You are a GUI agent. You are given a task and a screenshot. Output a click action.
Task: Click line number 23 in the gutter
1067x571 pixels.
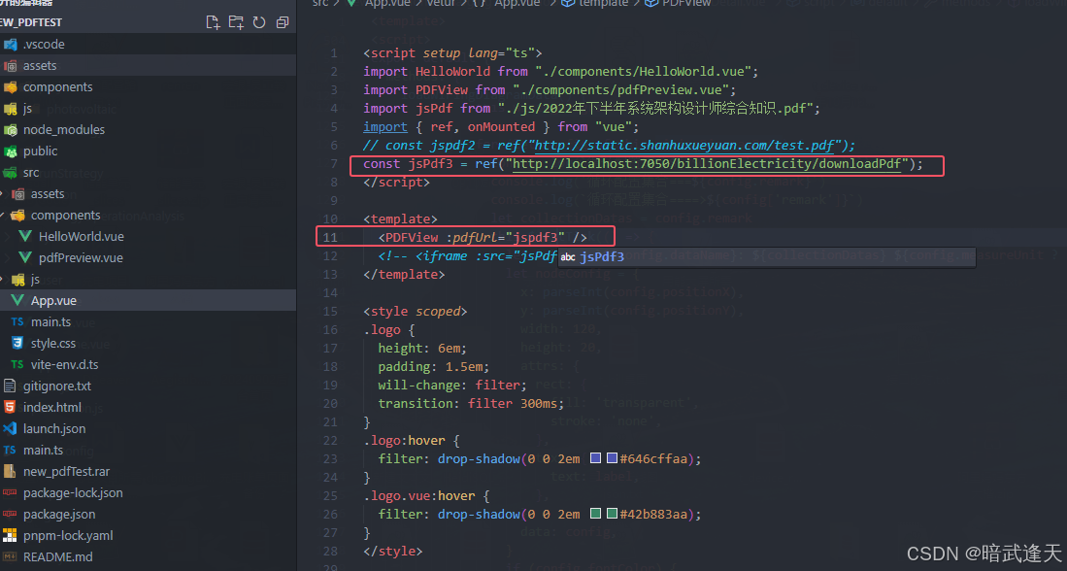330,458
